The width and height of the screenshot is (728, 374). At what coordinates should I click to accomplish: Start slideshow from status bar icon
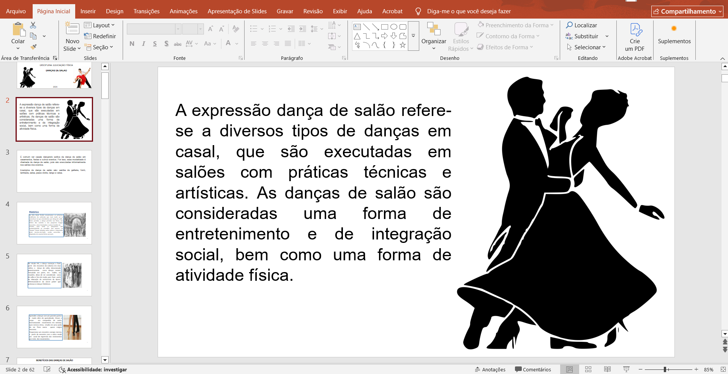626,369
